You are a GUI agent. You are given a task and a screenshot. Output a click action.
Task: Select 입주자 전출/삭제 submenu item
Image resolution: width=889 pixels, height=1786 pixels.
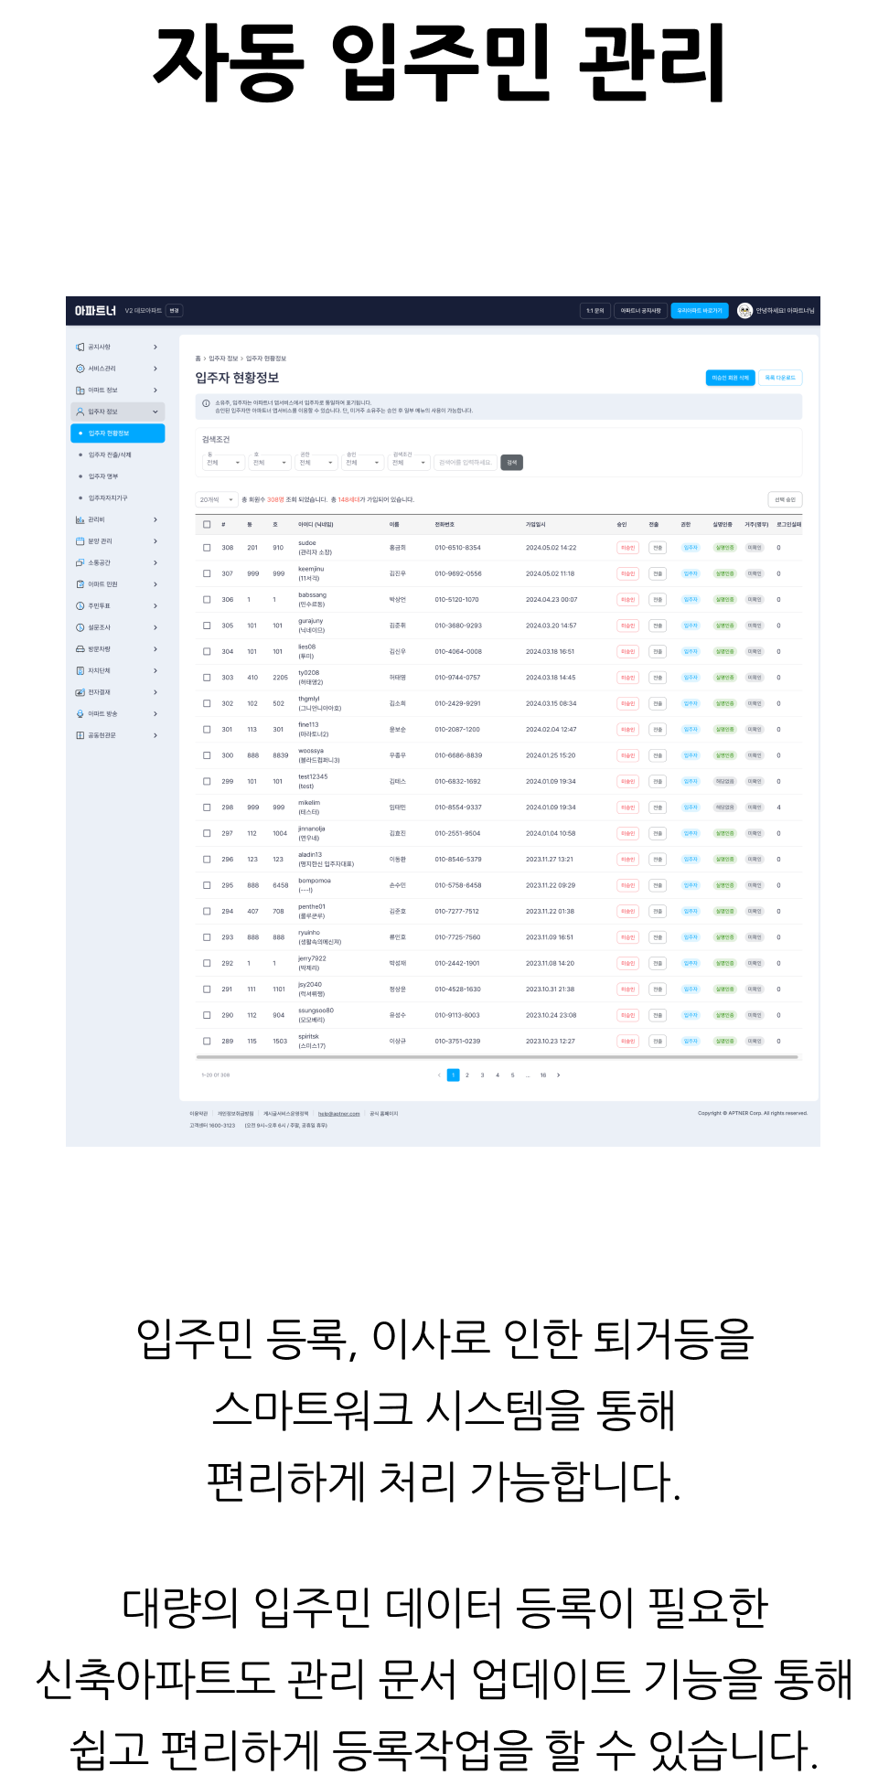tap(118, 455)
